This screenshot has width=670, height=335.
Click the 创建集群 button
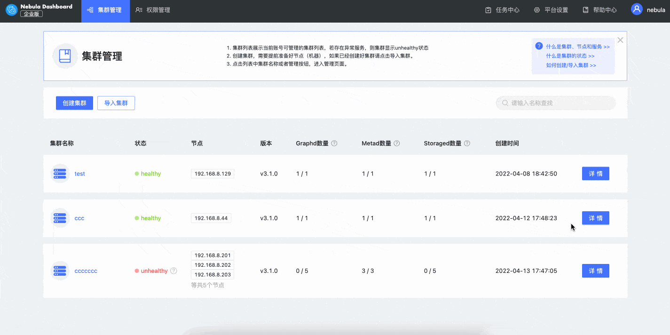pos(74,103)
